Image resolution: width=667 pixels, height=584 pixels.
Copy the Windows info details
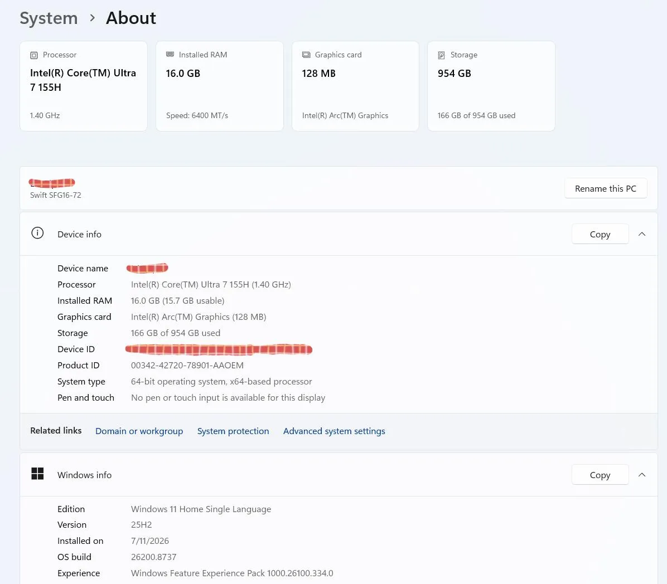(x=600, y=475)
